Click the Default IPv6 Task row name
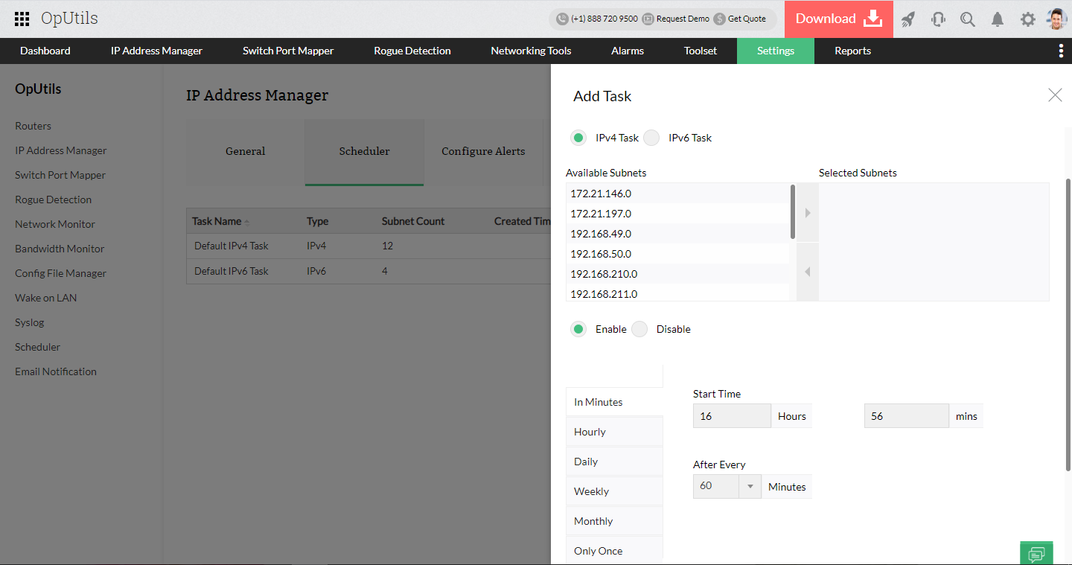 [x=232, y=271]
